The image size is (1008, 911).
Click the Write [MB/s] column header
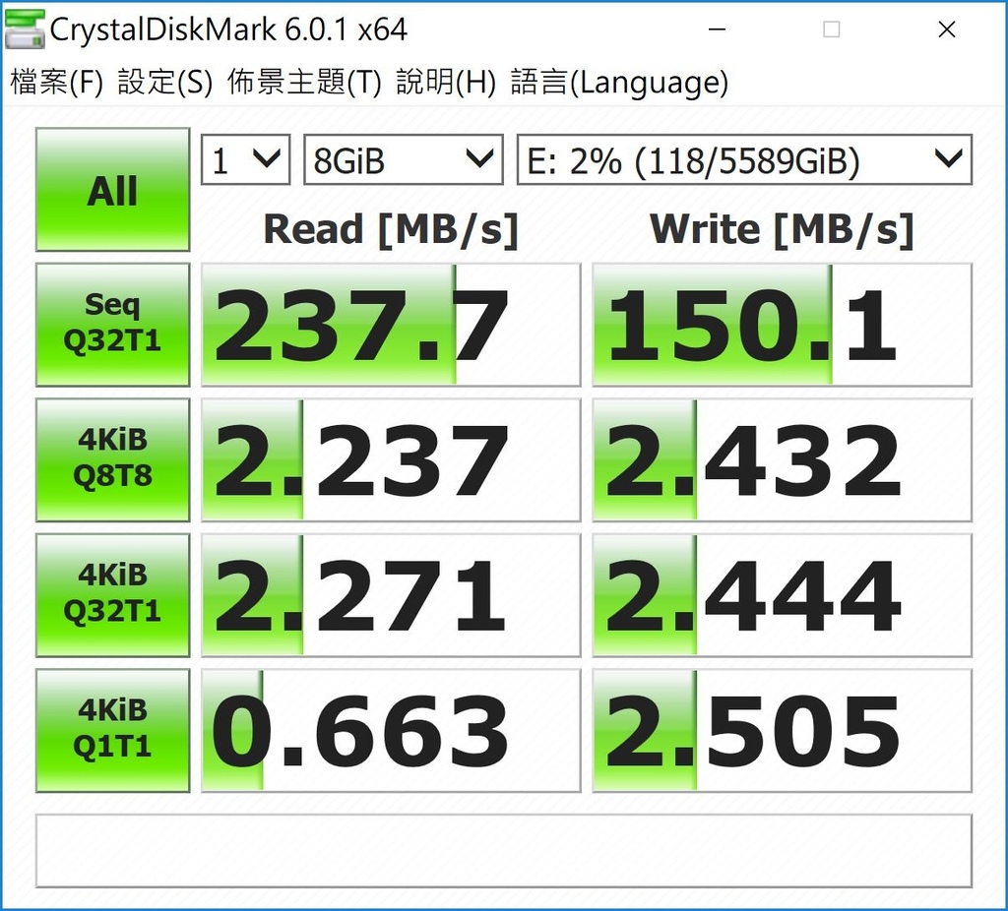tap(782, 229)
